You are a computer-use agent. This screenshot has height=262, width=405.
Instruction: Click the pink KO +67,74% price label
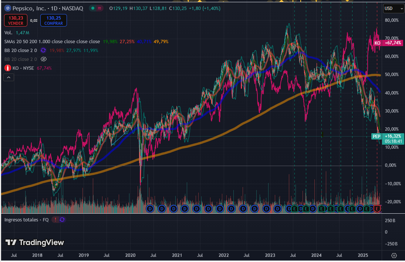[x=388, y=43]
